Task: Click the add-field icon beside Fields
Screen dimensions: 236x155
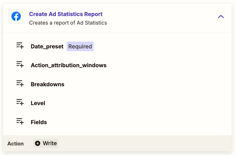Action: coord(20,121)
